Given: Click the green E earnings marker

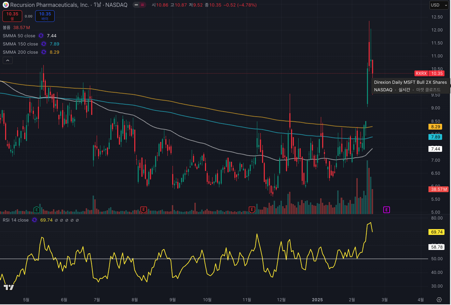Looking at the screenshot, I should coord(37,209).
